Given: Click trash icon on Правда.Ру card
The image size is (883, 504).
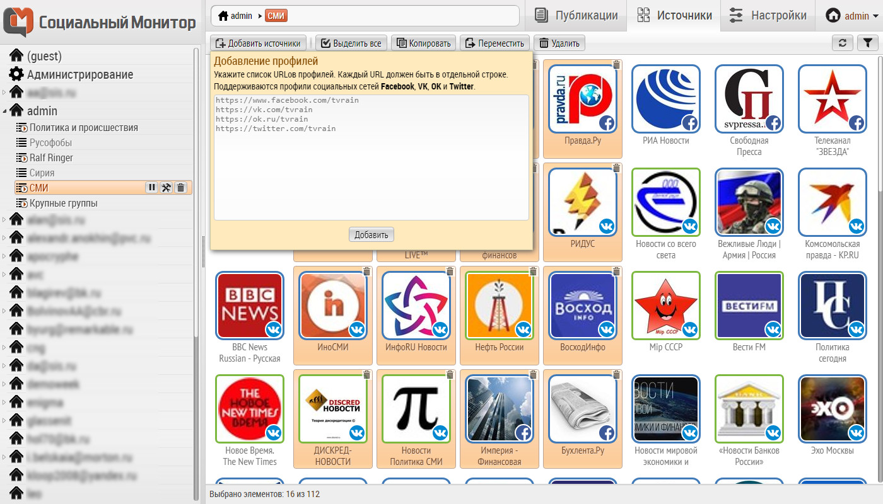Looking at the screenshot, I should point(616,65).
